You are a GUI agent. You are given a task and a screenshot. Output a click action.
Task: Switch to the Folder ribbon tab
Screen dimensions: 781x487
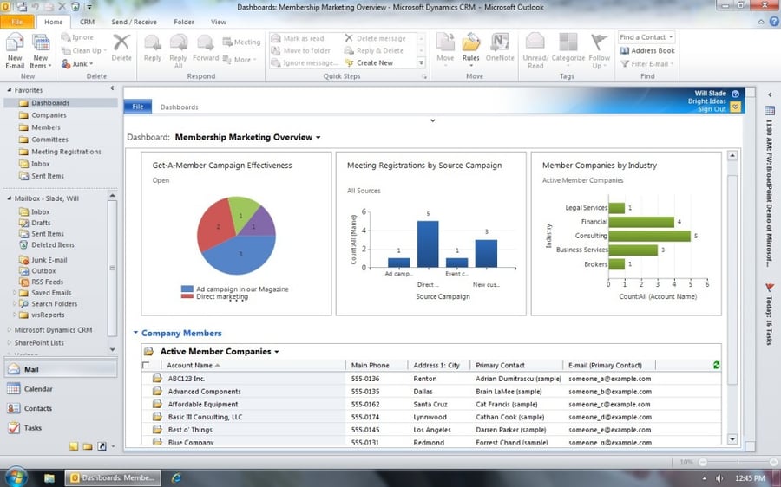184,22
